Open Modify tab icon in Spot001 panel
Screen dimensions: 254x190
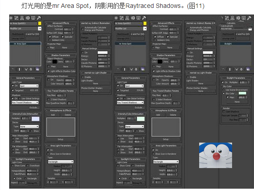[16, 18]
